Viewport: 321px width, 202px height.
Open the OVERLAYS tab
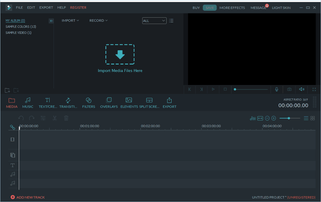(109, 103)
